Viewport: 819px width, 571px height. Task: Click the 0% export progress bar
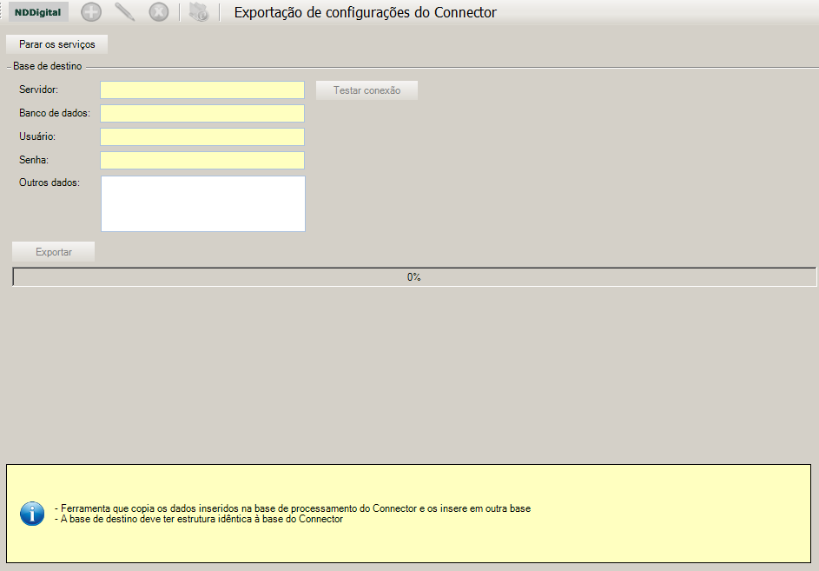point(414,277)
